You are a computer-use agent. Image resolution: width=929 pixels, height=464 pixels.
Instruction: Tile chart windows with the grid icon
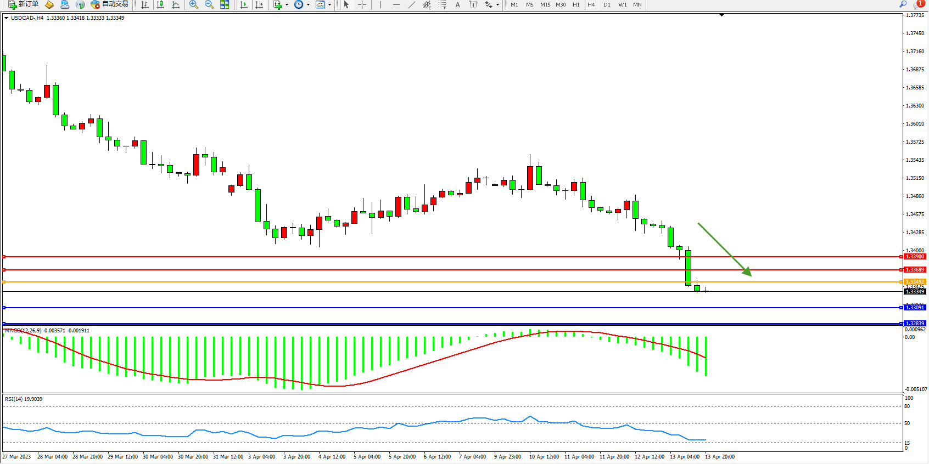point(225,4)
